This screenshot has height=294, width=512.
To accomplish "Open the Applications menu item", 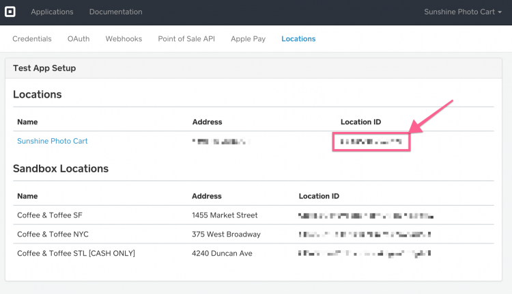I will [x=52, y=12].
